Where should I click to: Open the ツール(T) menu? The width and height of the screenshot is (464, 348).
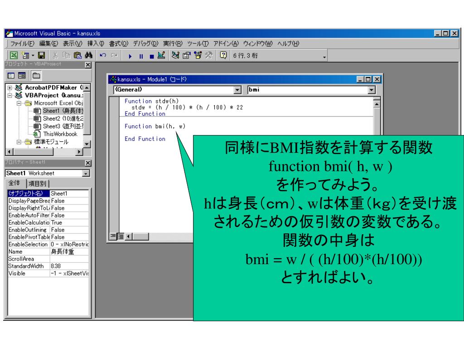point(198,44)
